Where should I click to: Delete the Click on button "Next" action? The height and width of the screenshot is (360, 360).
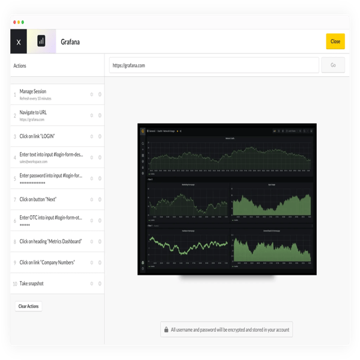[x=100, y=200]
